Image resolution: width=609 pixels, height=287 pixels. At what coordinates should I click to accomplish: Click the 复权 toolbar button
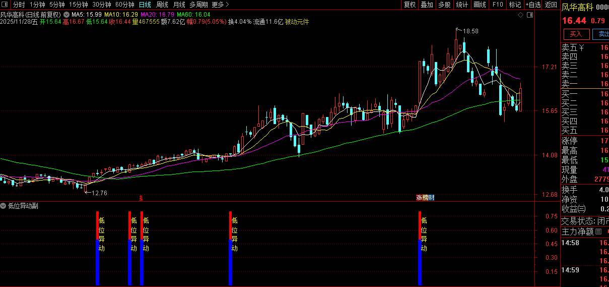pos(410,5)
